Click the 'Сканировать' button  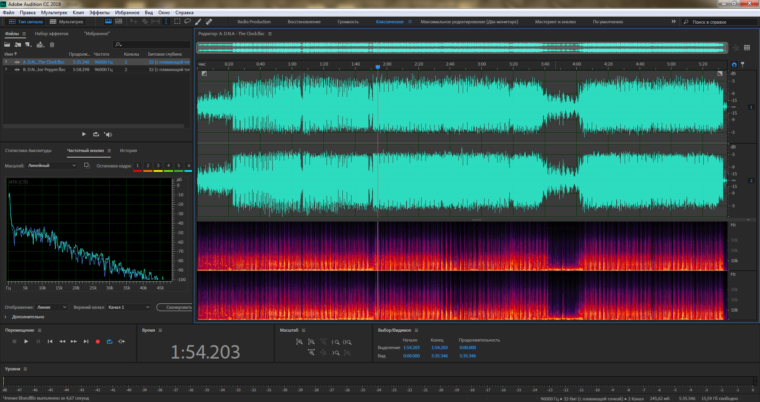175,307
